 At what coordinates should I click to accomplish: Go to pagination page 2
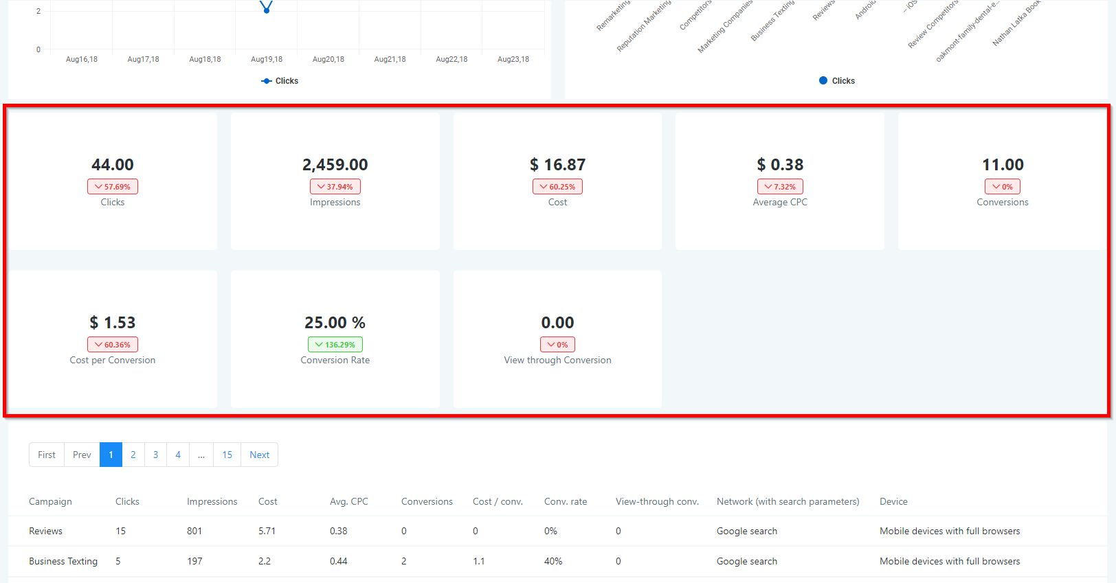(133, 455)
